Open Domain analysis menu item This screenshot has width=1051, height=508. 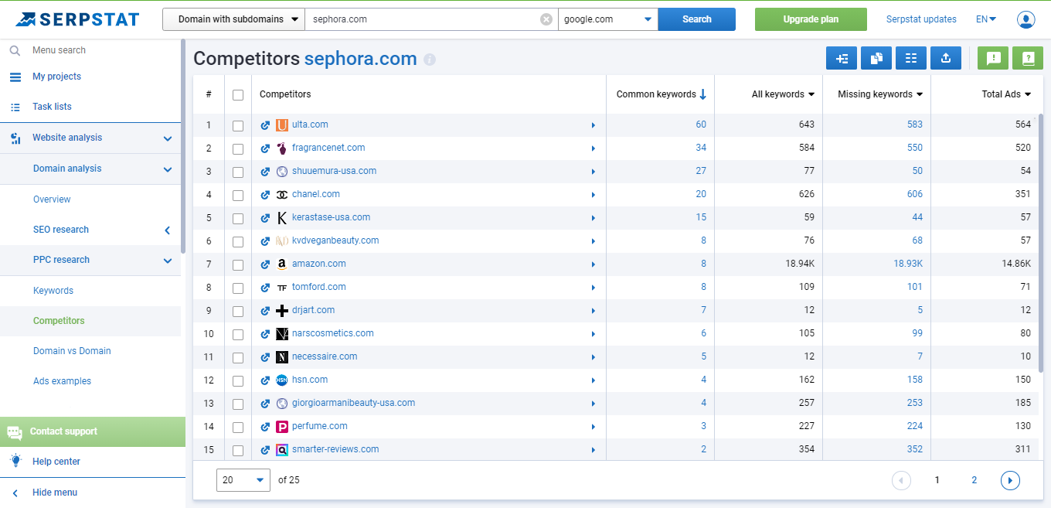tap(67, 169)
